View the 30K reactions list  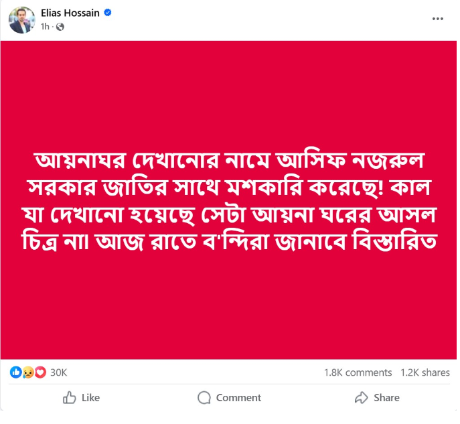[x=58, y=372]
